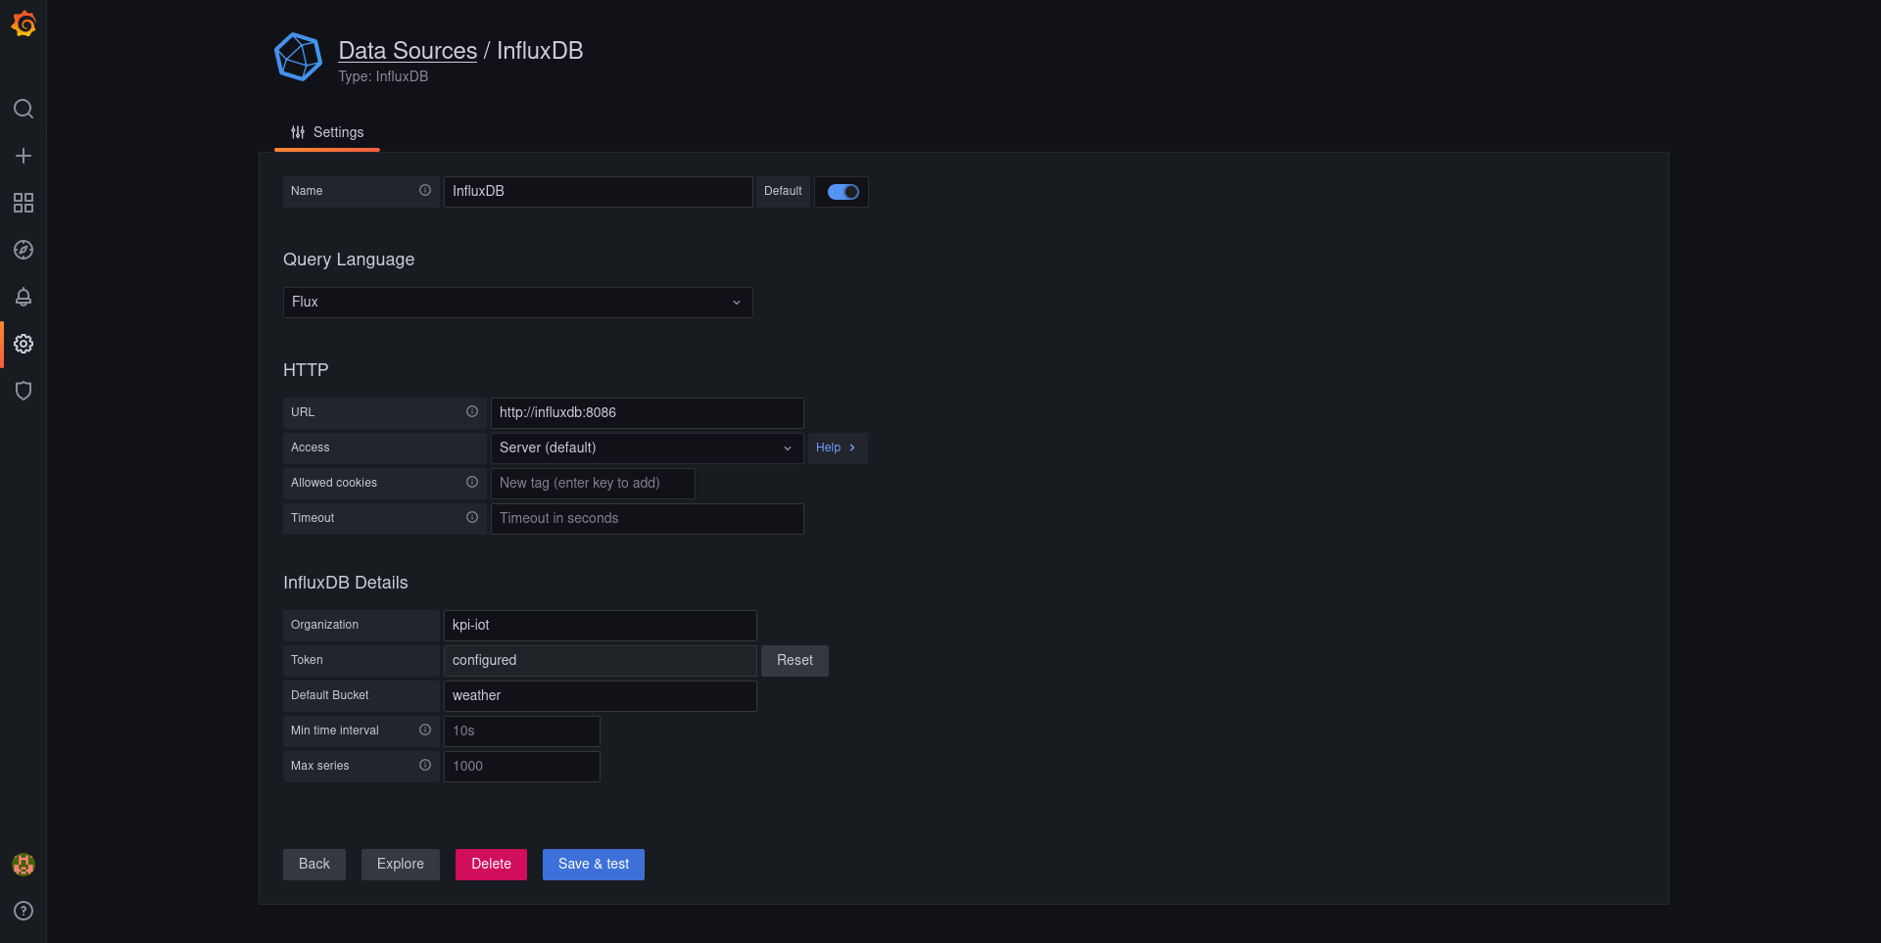The width and height of the screenshot is (1881, 943).
Task: Click the red Delete button
Action: tap(491, 865)
